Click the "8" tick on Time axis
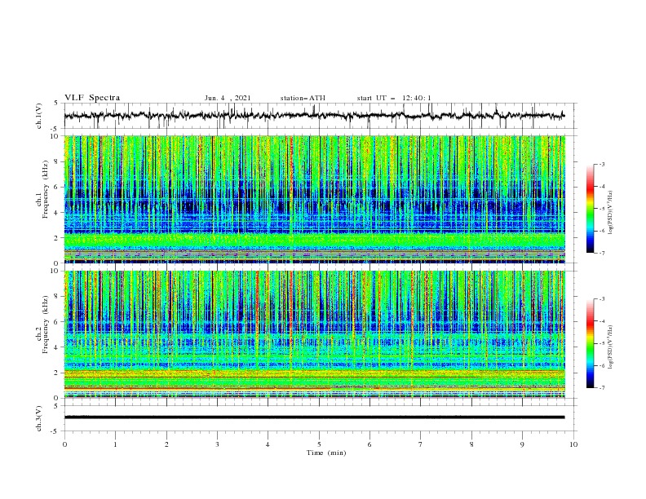The height and width of the screenshot is (499, 646). coord(471,444)
